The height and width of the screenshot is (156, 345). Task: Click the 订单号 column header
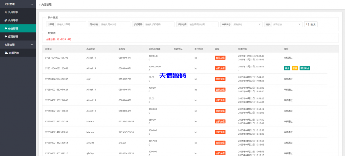[49, 49]
